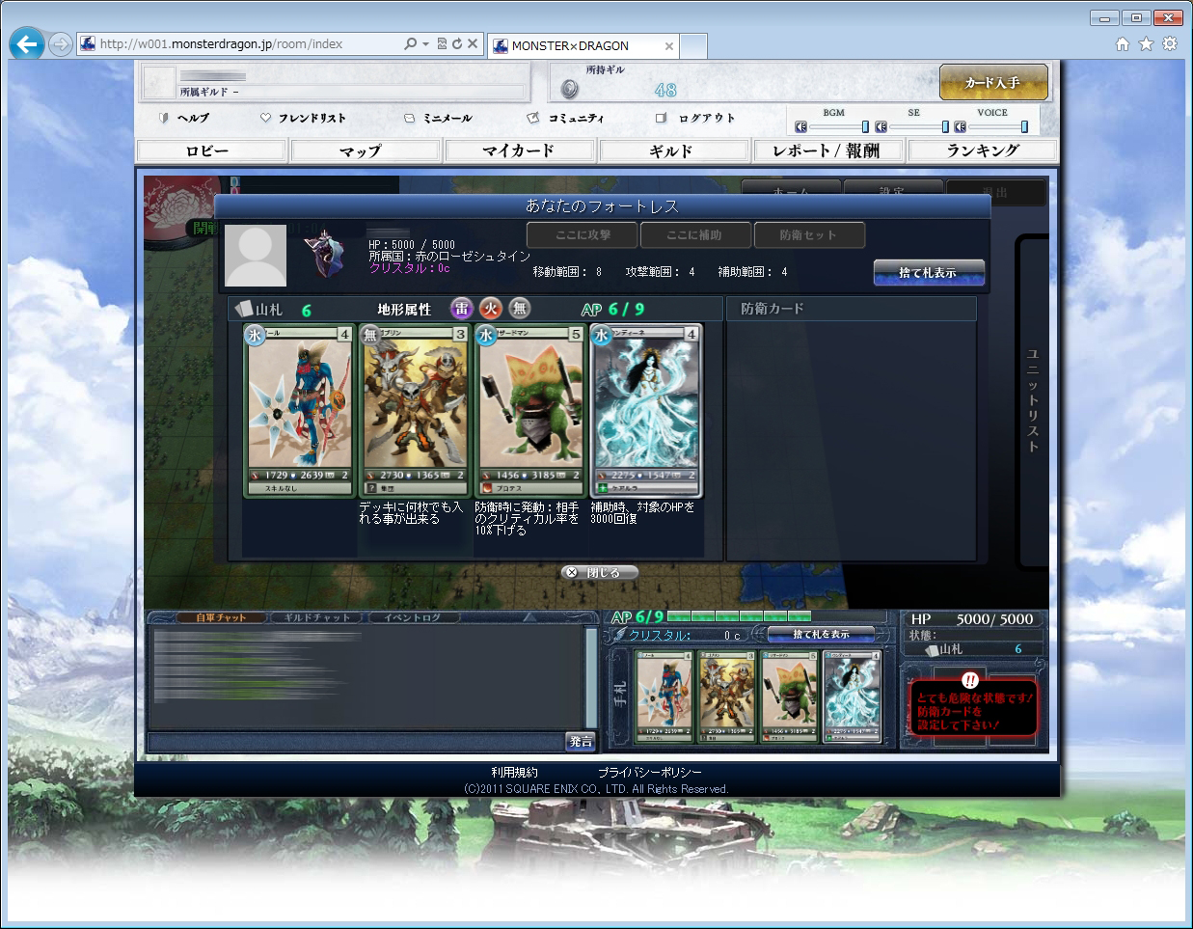
Task: Click ここに補助 support button
Action: coord(694,234)
